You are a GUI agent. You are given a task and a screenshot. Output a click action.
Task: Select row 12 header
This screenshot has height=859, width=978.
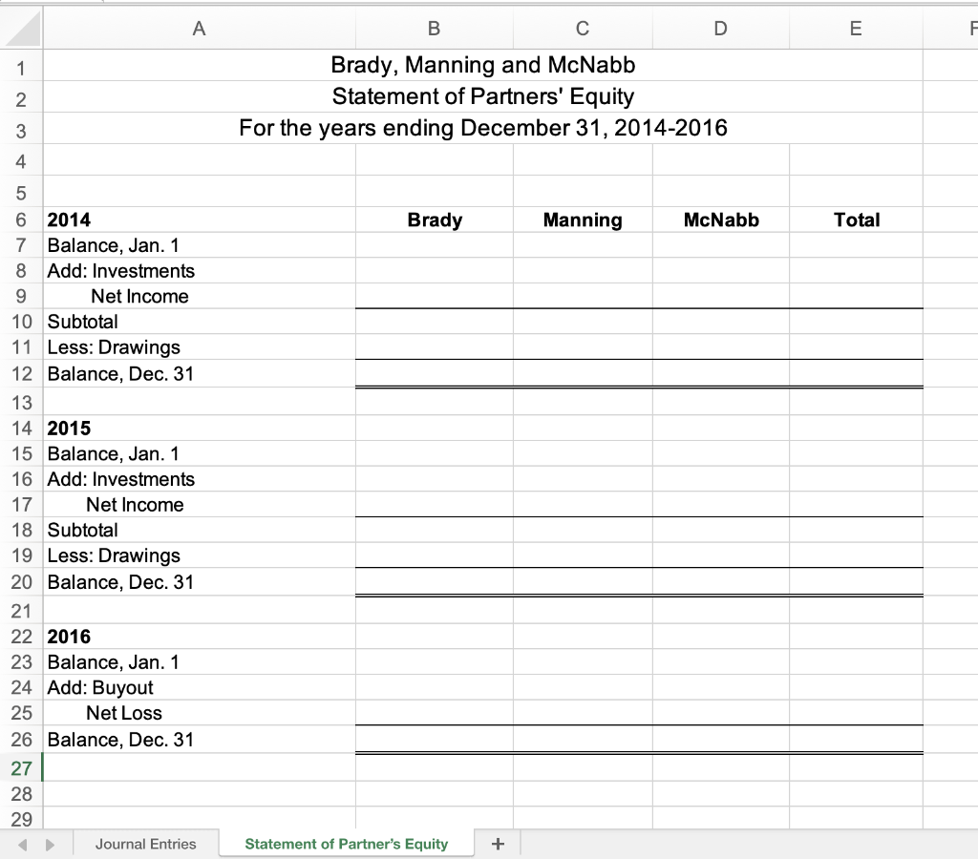[x=21, y=373]
